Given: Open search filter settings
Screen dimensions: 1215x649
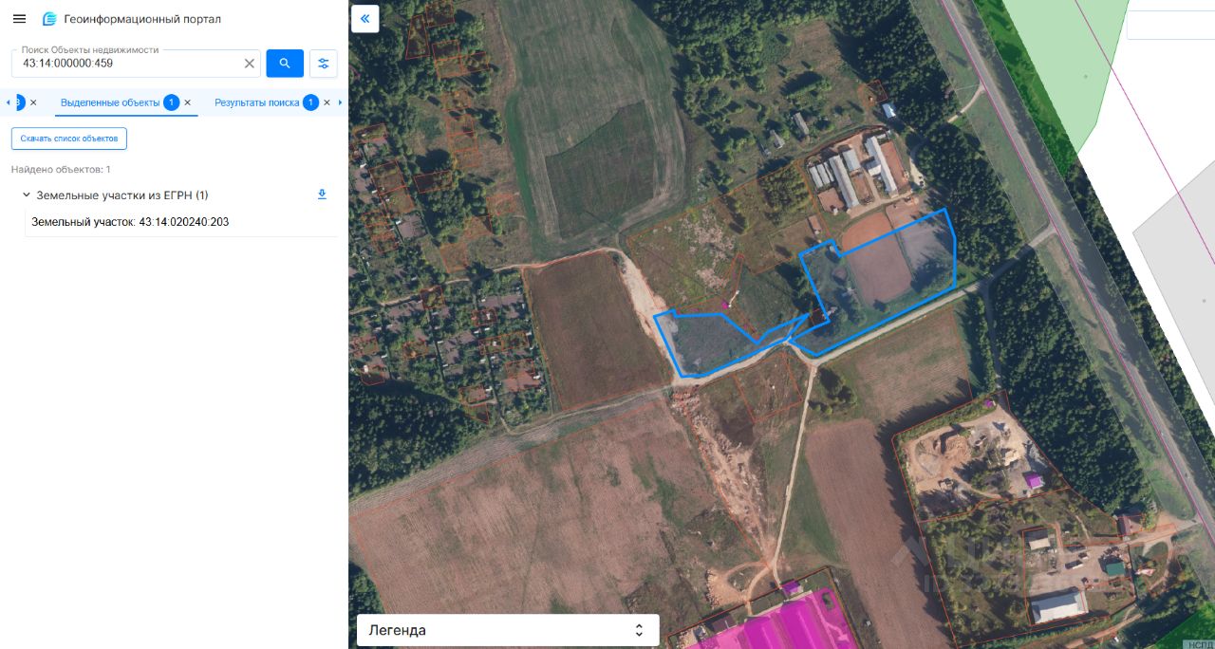Looking at the screenshot, I should (x=324, y=64).
